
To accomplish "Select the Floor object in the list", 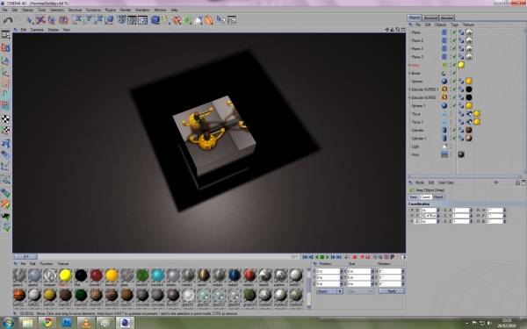I will [x=415, y=154].
